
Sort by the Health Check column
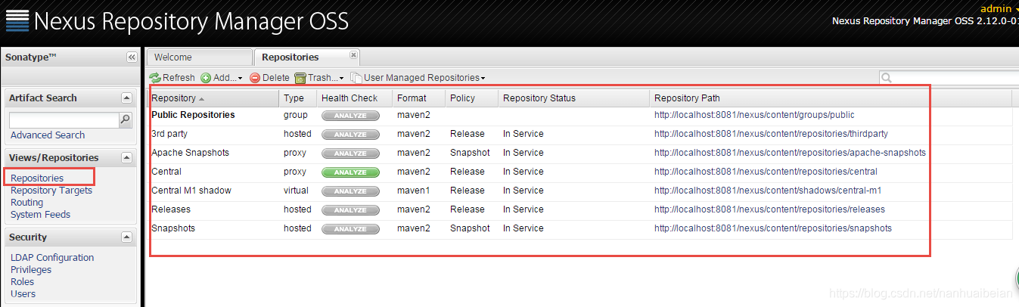click(x=354, y=98)
